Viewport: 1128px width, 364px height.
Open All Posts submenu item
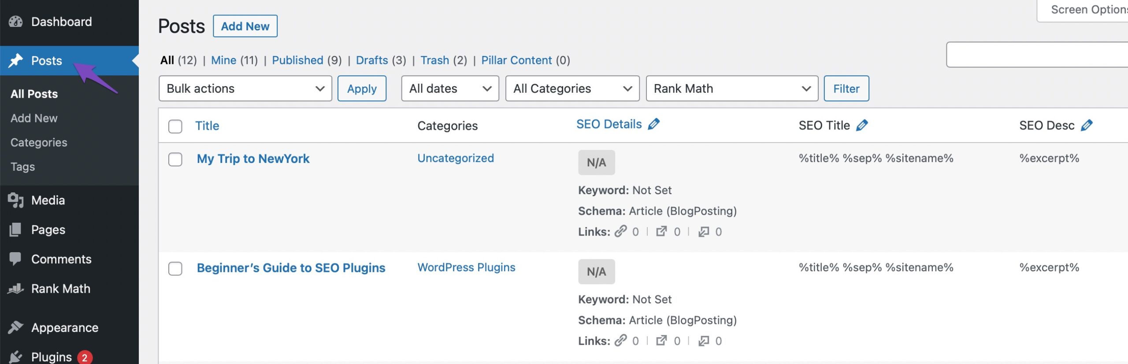pyautogui.click(x=34, y=94)
